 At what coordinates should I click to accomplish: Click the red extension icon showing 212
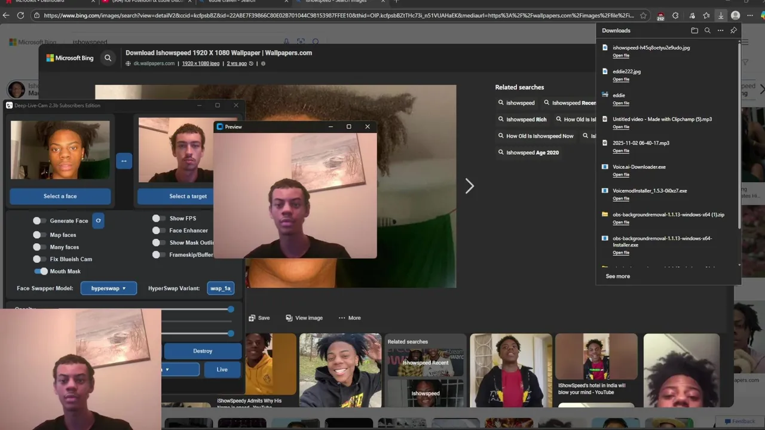click(x=660, y=16)
